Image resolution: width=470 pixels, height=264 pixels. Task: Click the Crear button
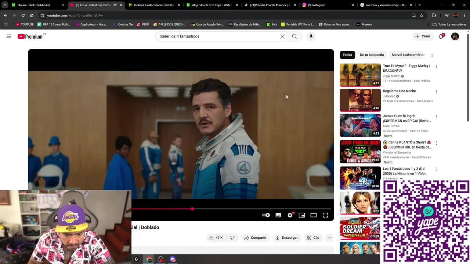point(422,36)
